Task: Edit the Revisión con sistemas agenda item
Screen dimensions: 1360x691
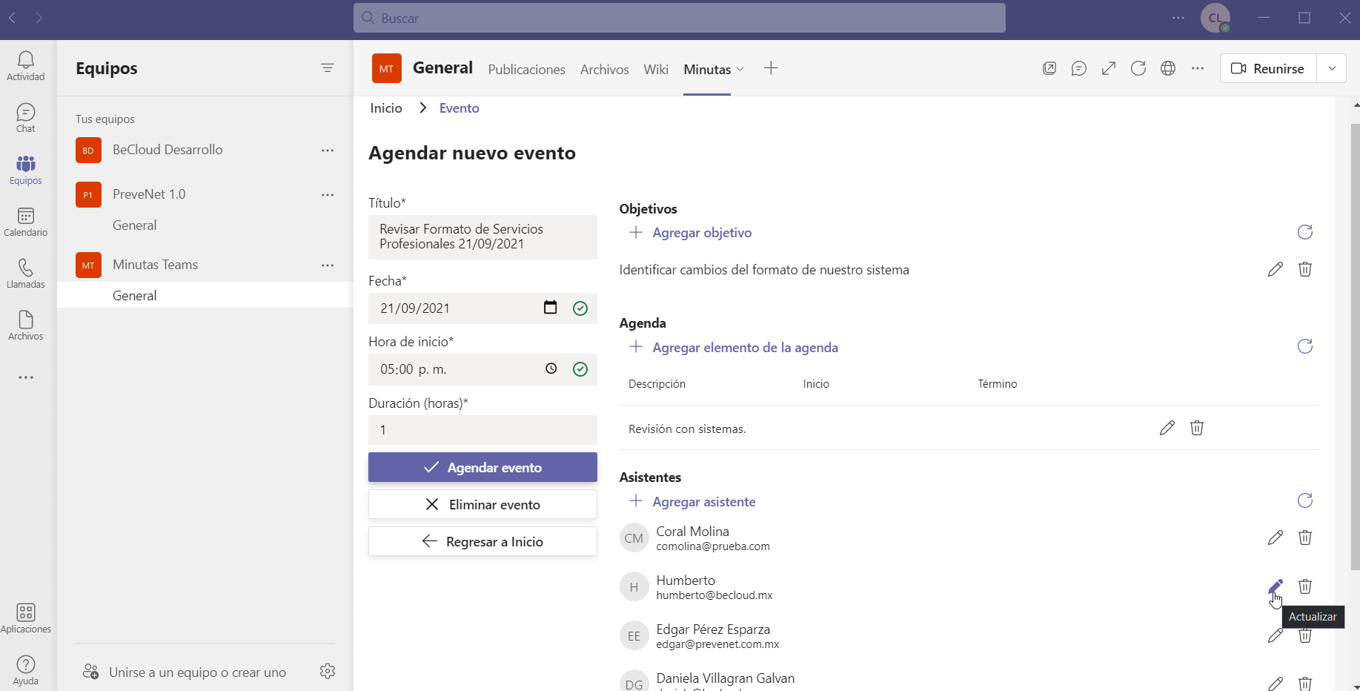Action: [x=1167, y=428]
